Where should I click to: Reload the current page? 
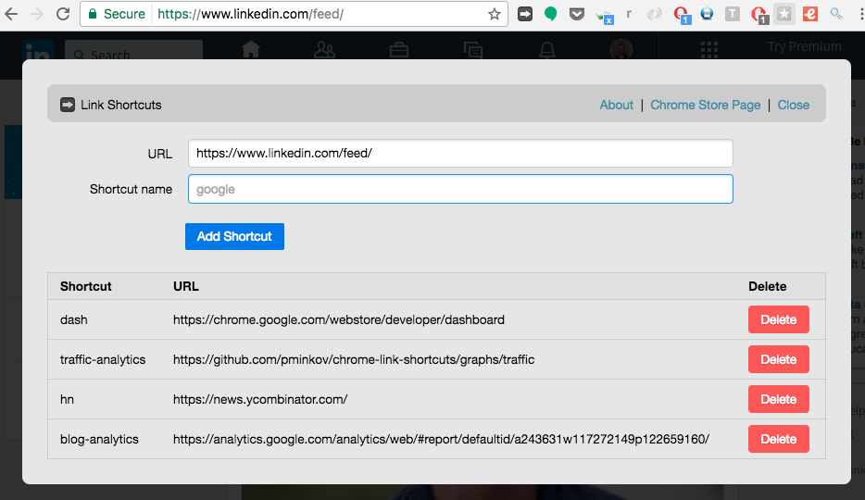tap(63, 14)
